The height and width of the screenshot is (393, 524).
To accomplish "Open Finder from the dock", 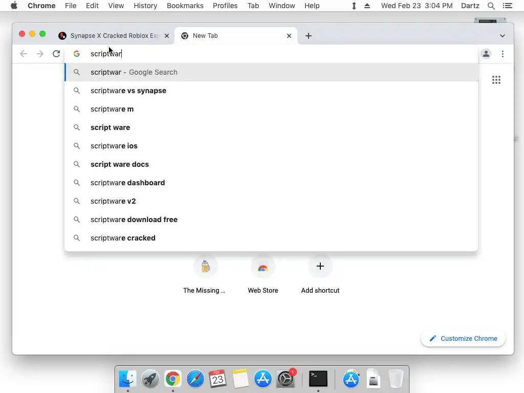I will tap(127, 379).
